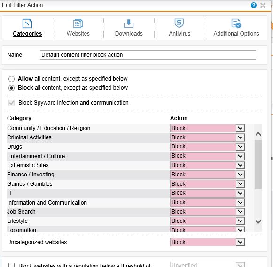Enable reputation threshold blocking checkbox
This screenshot has width=273, height=267.
click(11, 265)
